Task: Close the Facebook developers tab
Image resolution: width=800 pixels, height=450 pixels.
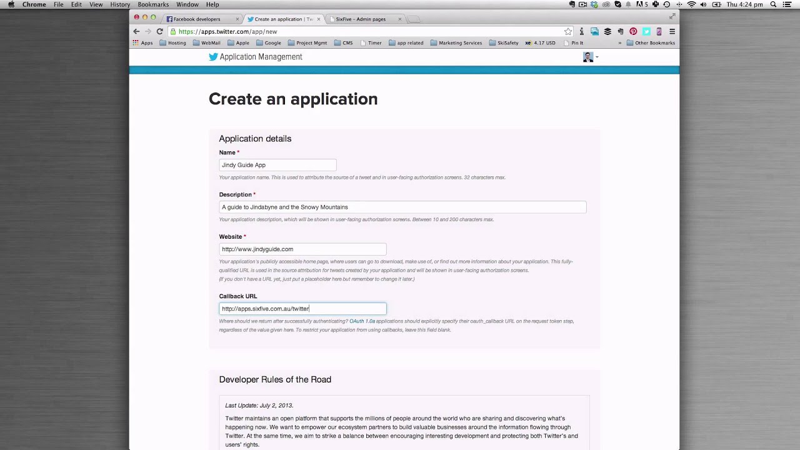Action: coord(237,19)
